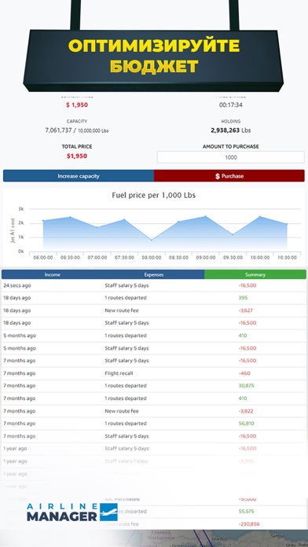Click the 24 secs ago Staff salary row
This screenshot has width=308, height=547.
154,285
